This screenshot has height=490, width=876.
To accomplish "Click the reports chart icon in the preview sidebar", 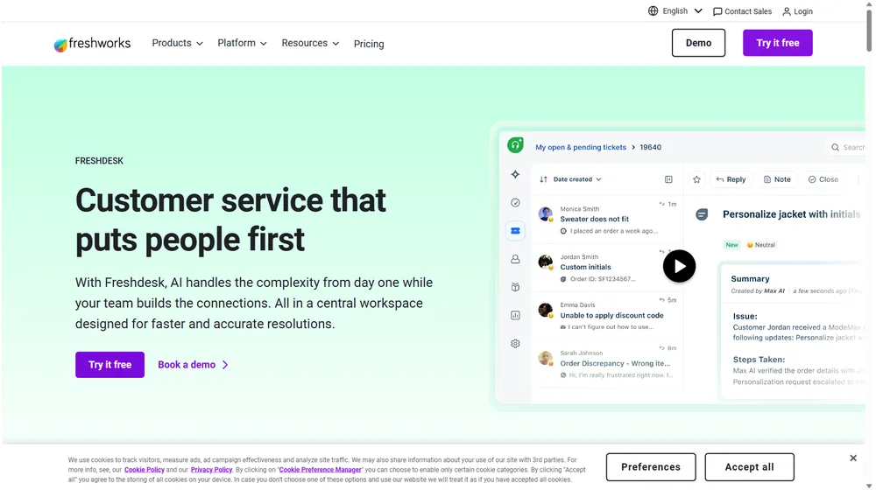I will click(x=515, y=315).
